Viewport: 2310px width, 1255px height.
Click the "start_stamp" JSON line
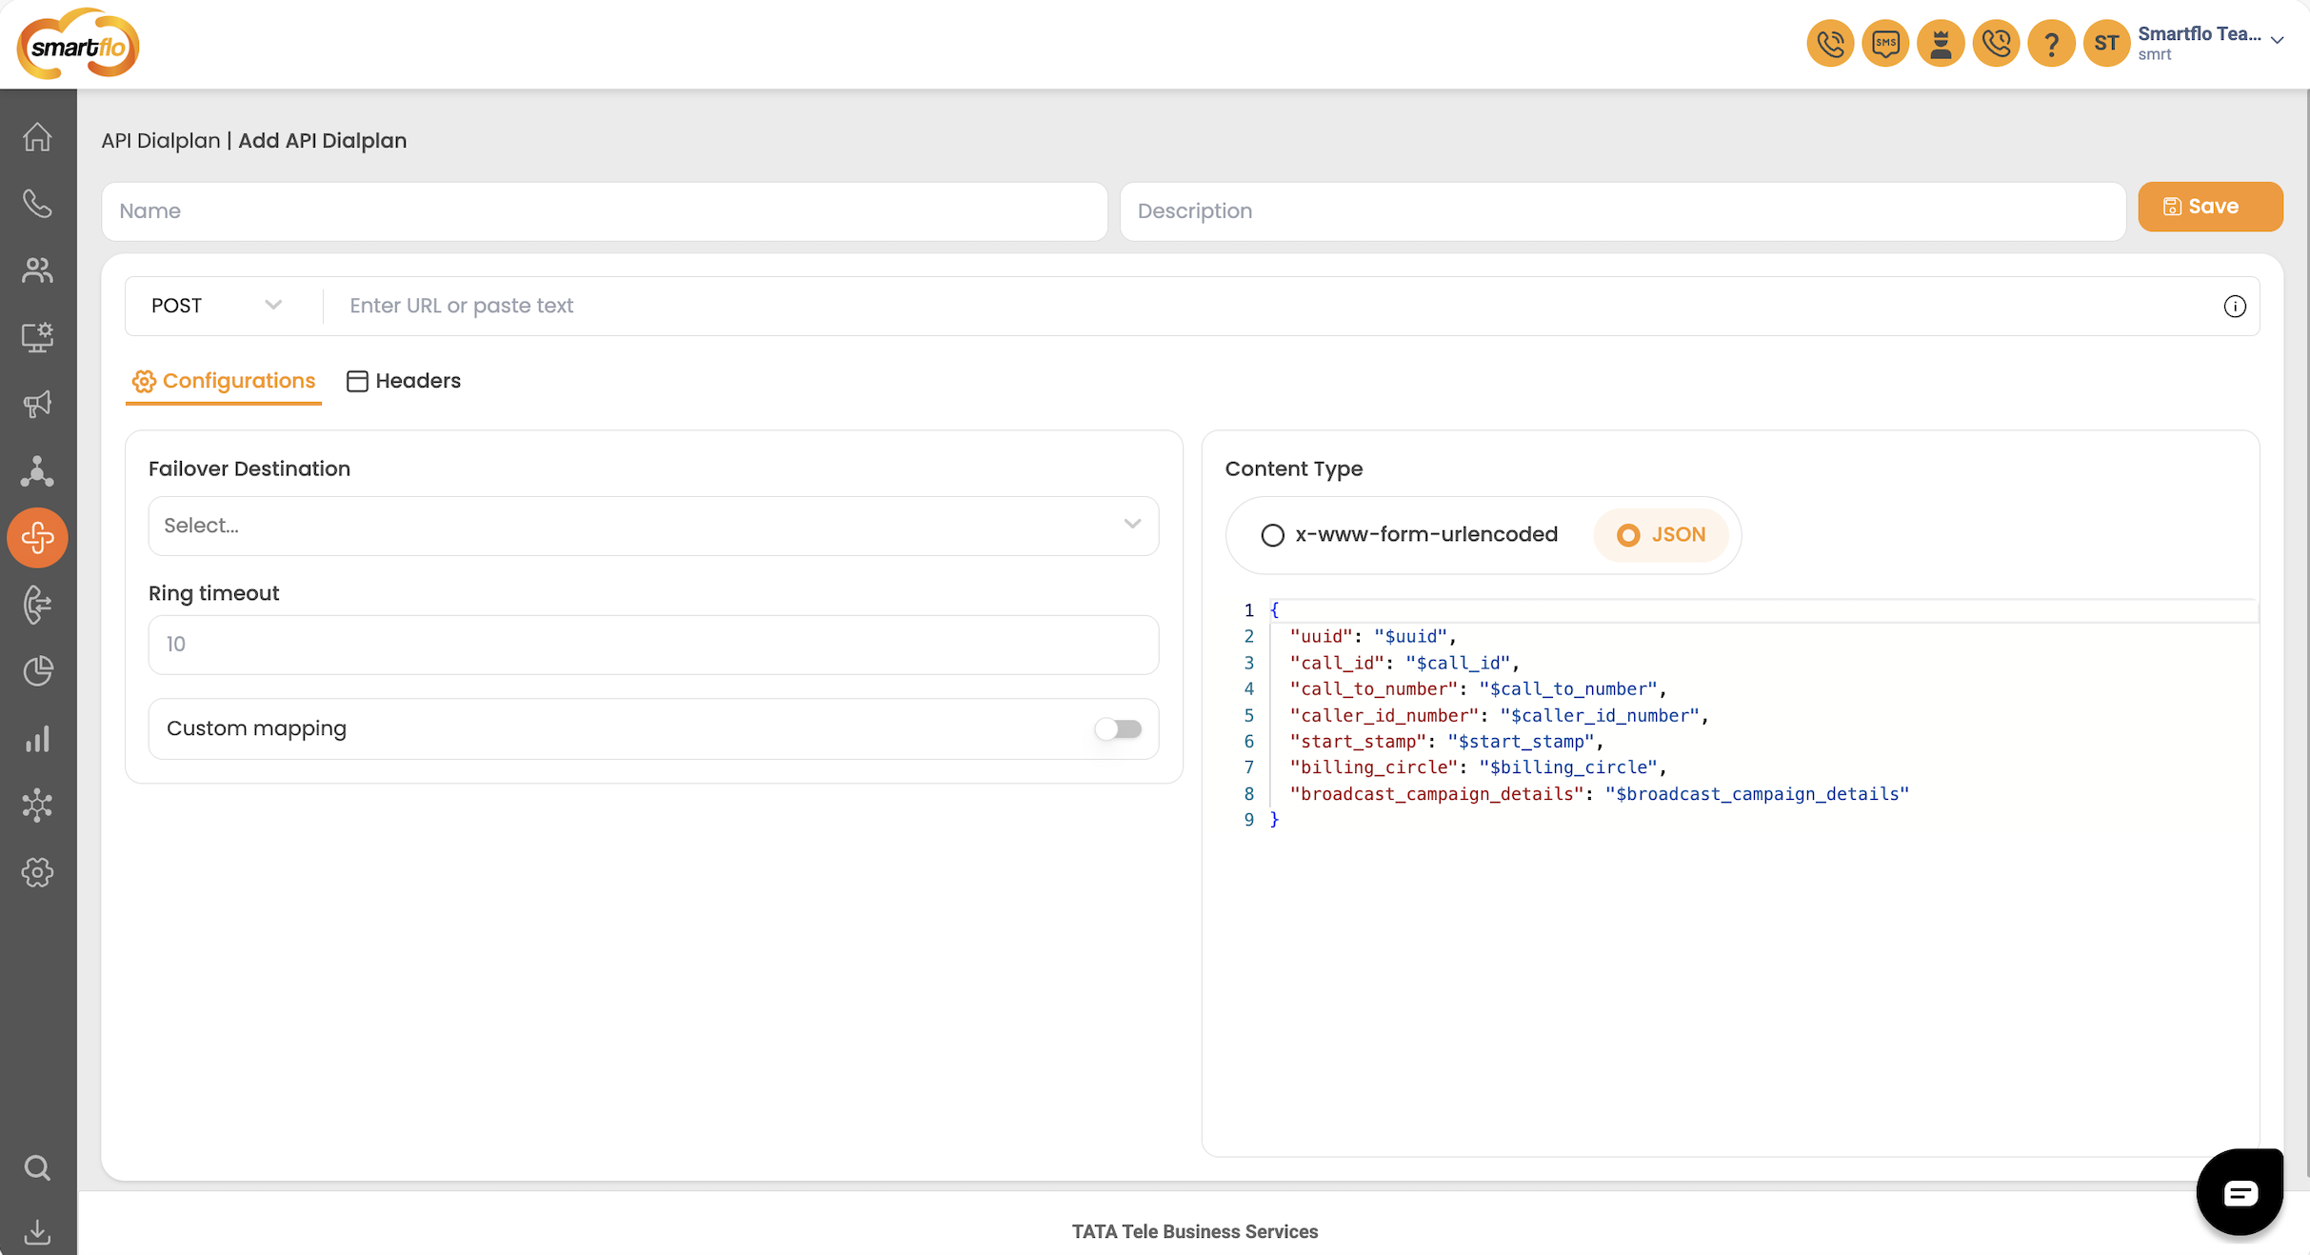point(1446,741)
